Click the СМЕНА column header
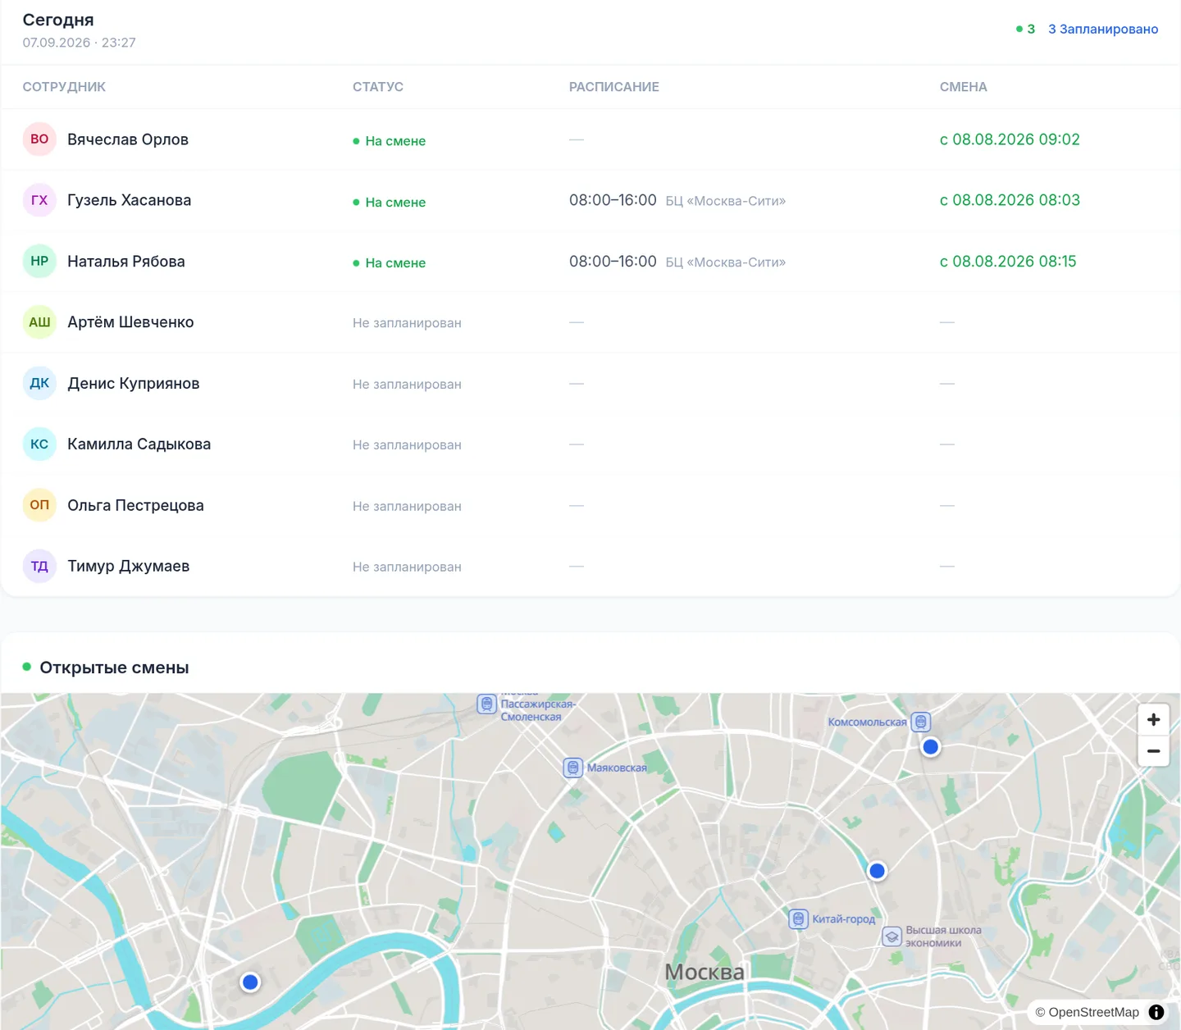 [964, 87]
